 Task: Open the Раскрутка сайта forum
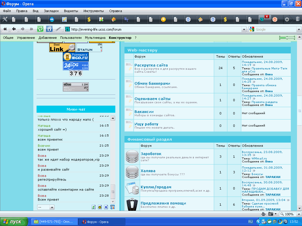coord(151,65)
